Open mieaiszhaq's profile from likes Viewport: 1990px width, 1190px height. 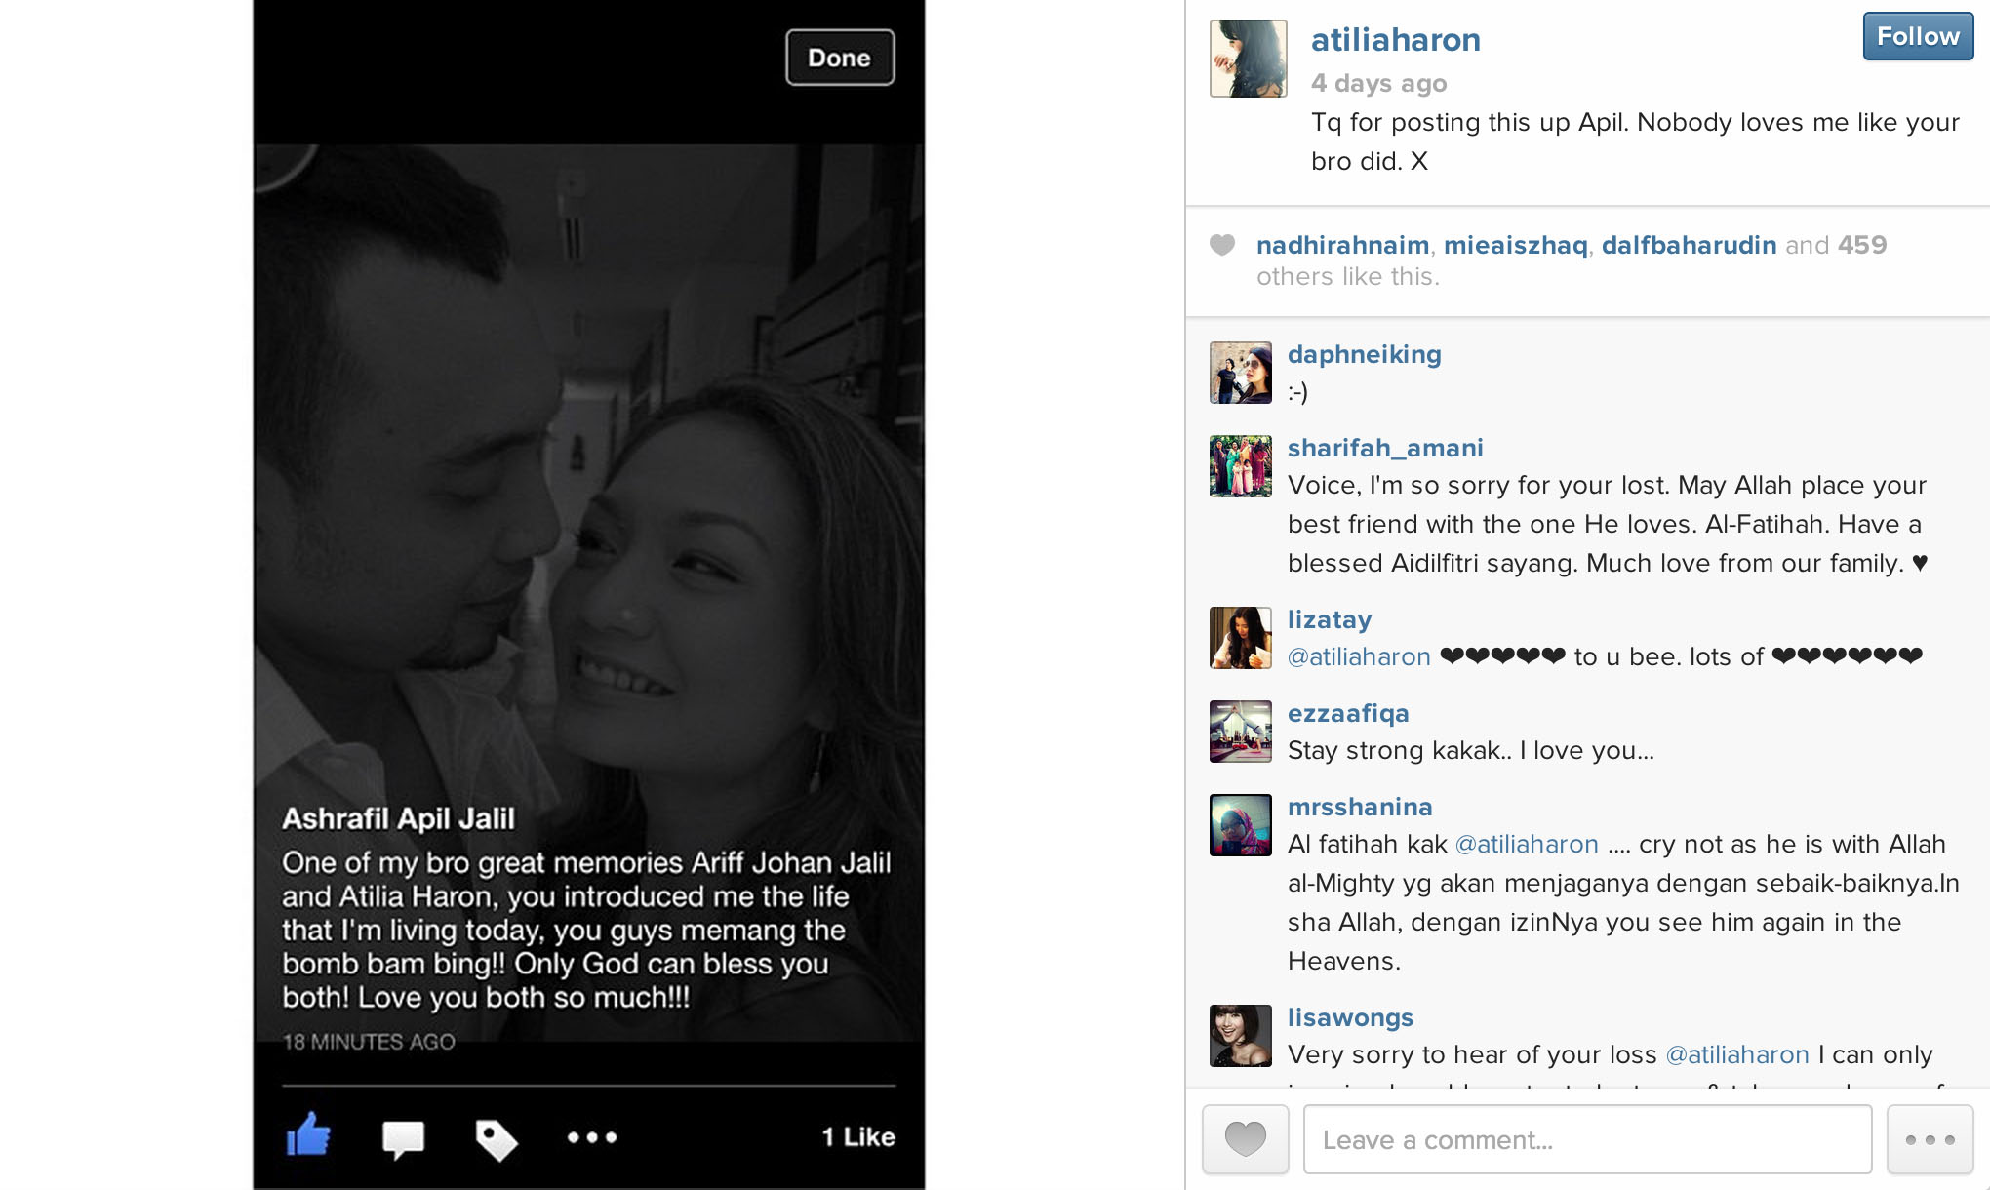[x=1515, y=245]
